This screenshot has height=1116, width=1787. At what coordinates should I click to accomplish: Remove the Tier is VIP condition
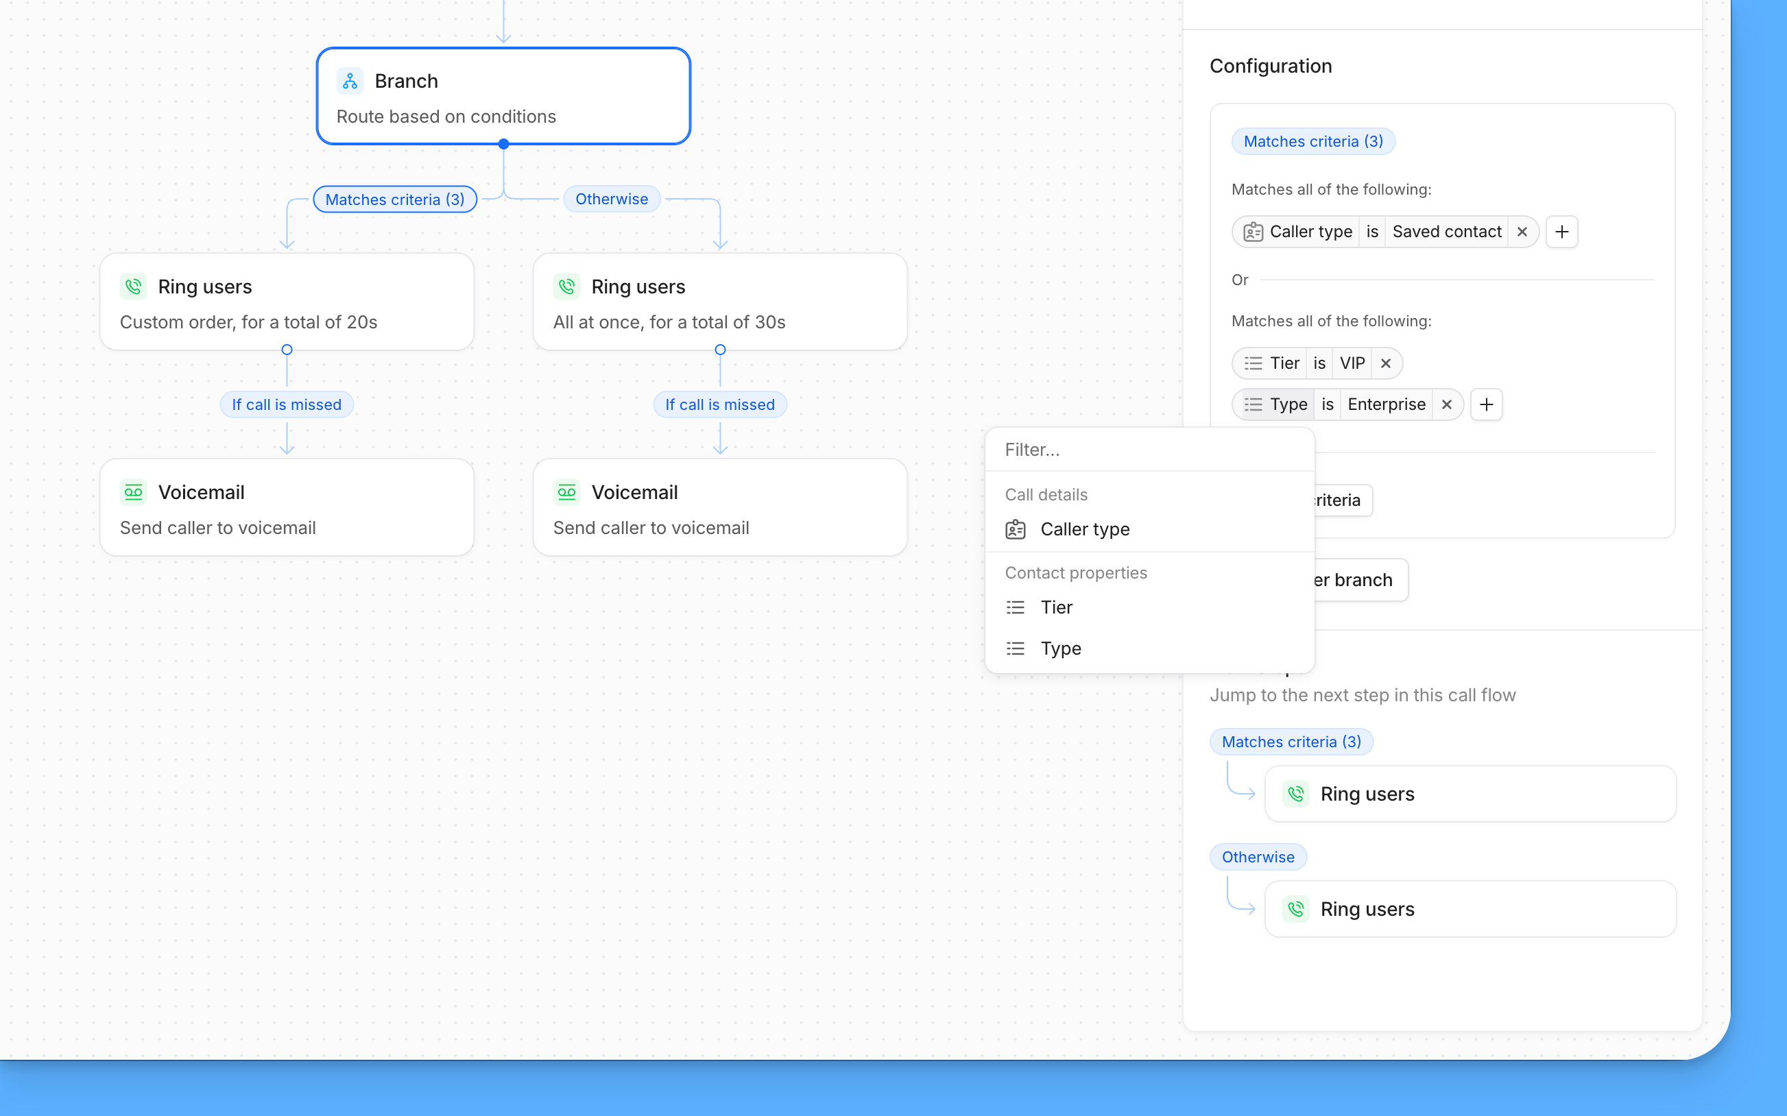(x=1385, y=363)
